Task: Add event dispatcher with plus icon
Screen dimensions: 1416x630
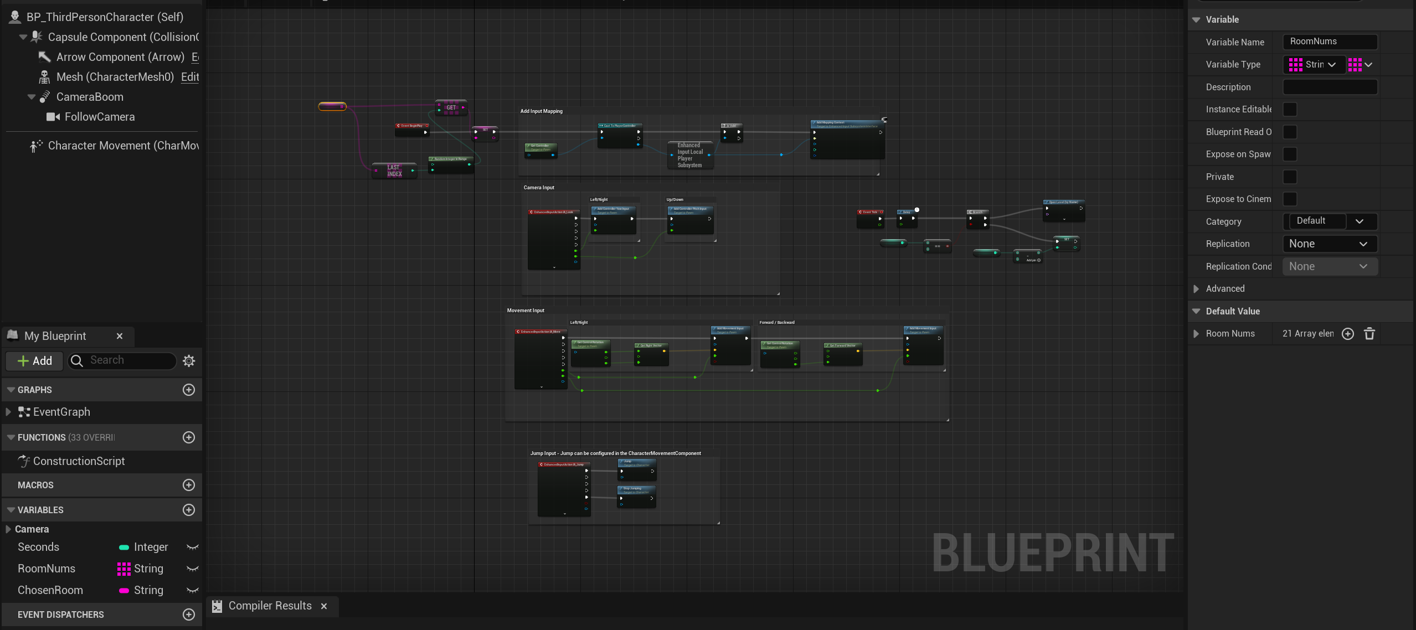Action: point(188,614)
